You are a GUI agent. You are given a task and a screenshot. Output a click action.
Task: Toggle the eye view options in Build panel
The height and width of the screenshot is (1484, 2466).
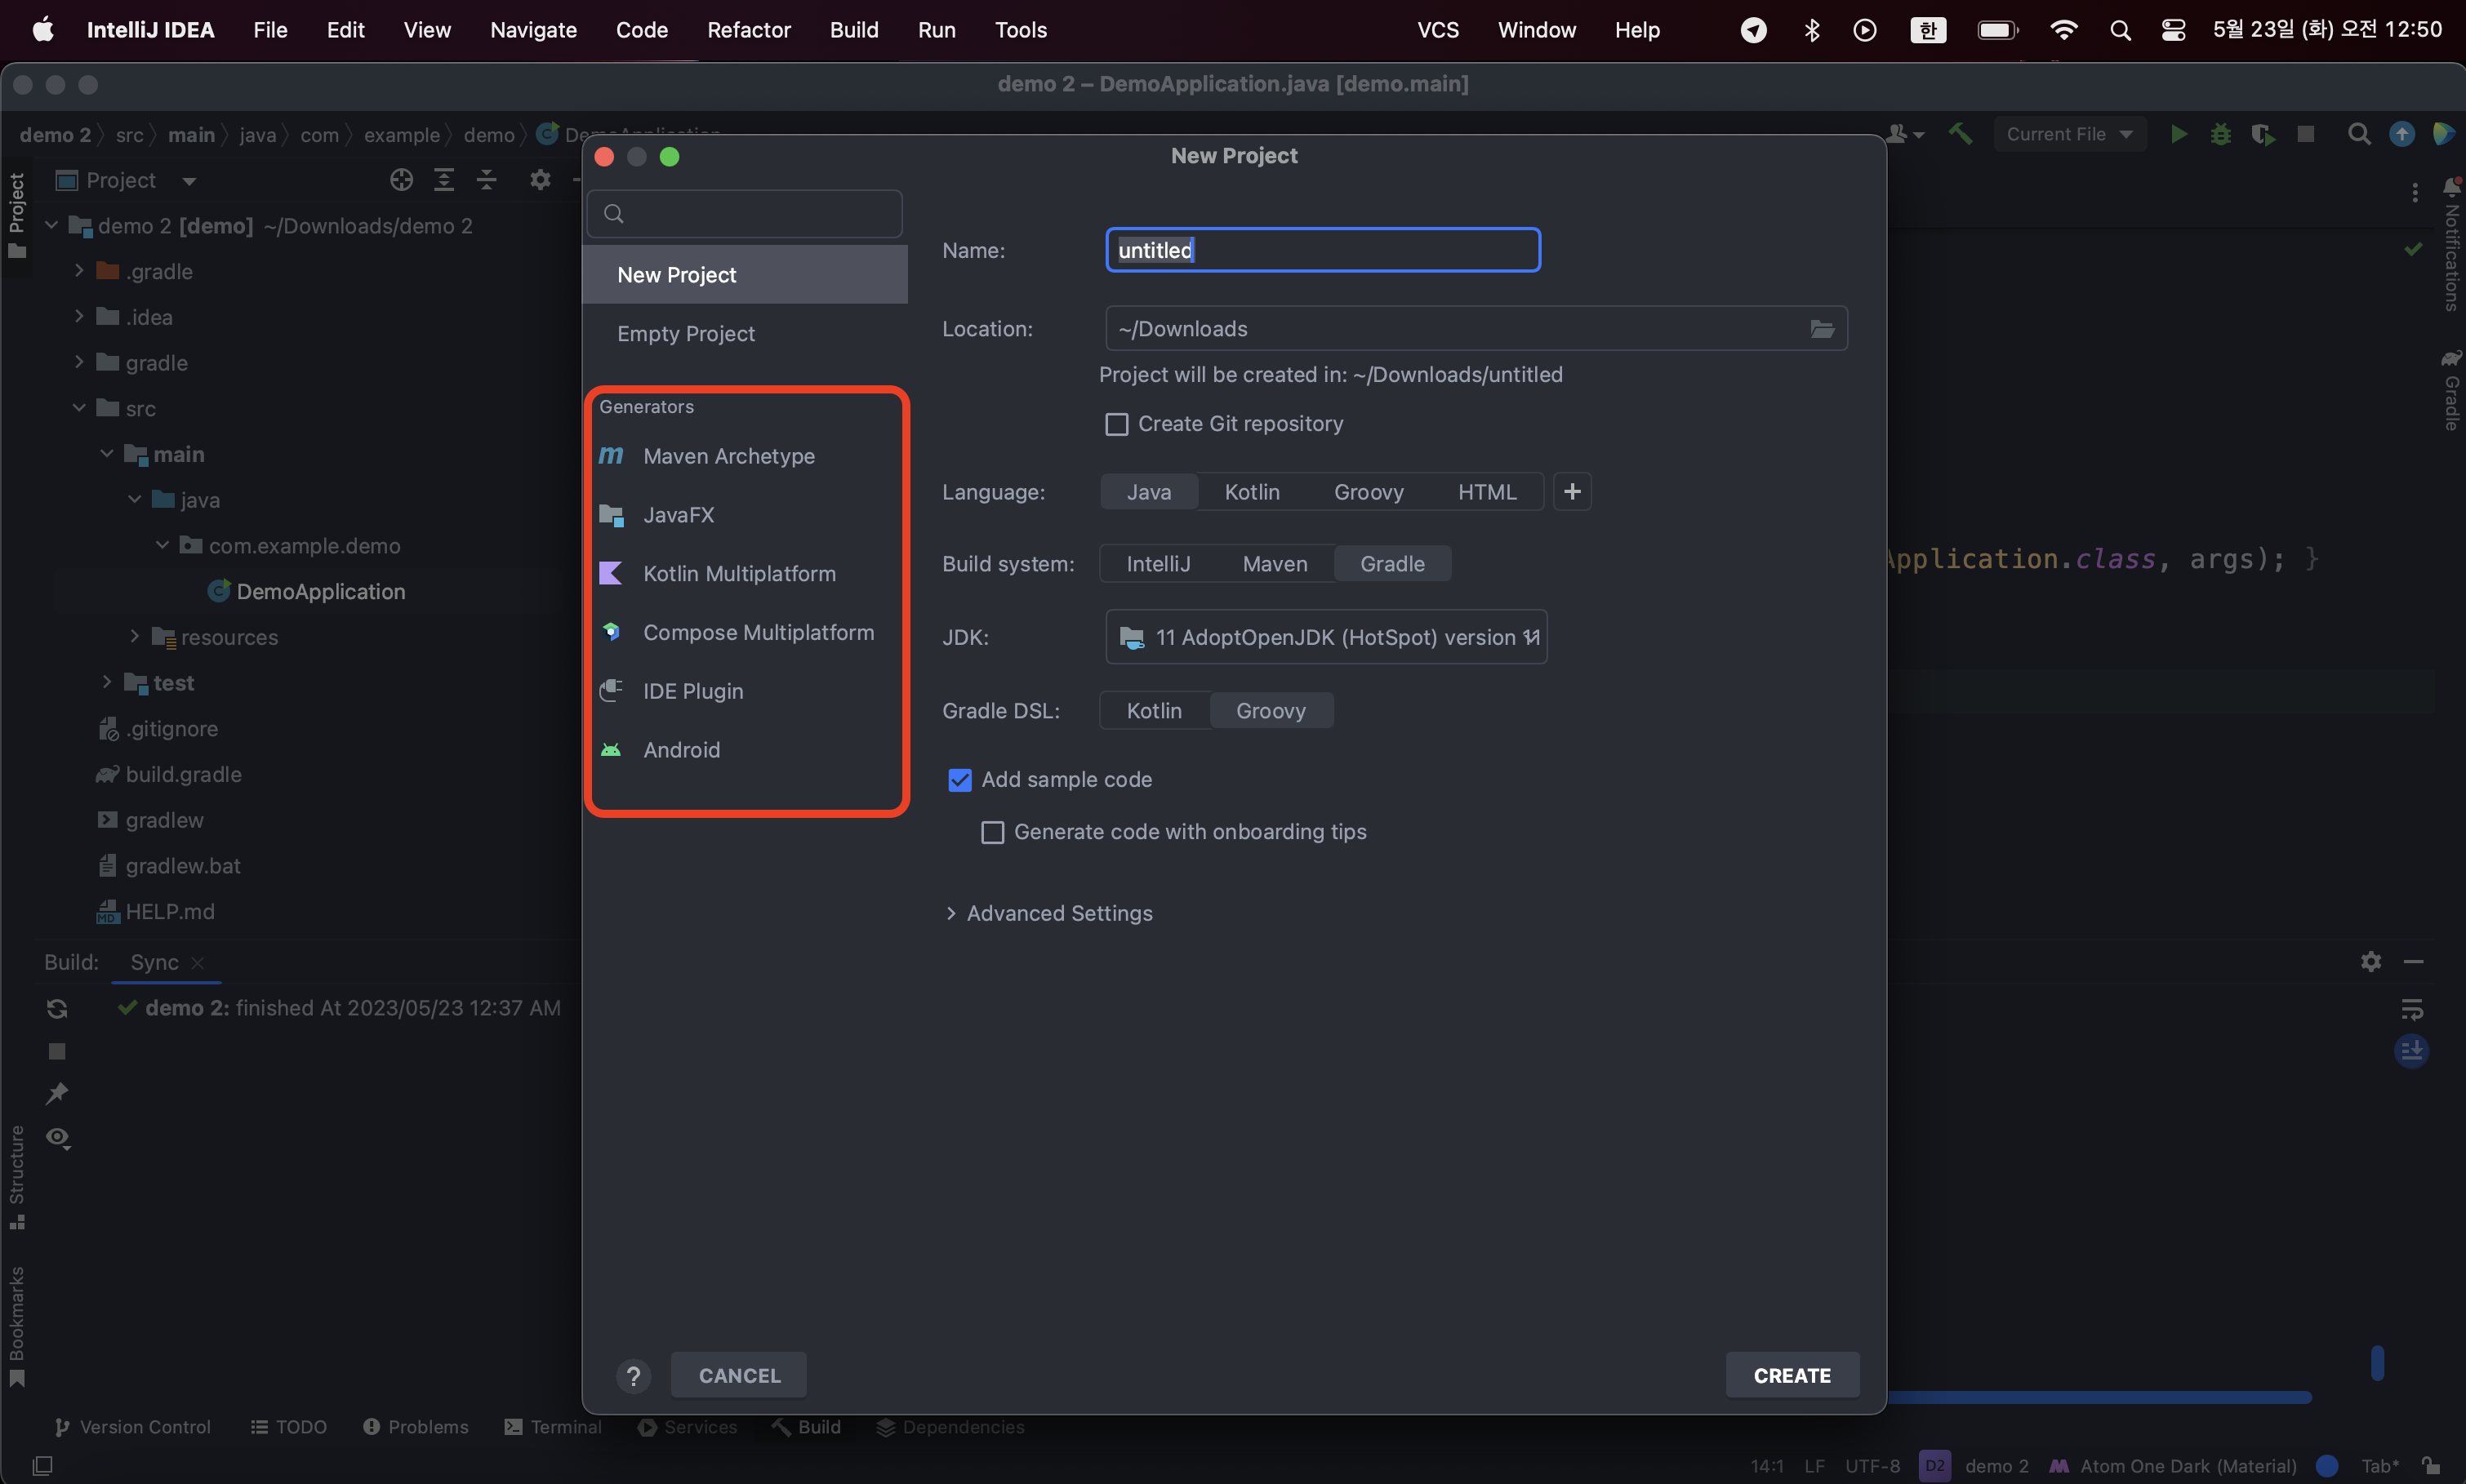(x=58, y=1138)
